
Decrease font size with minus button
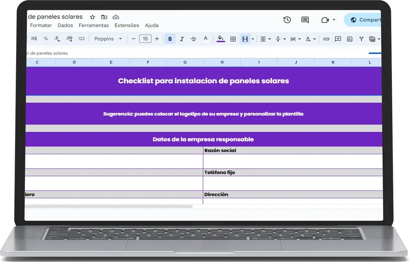[133, 39]
